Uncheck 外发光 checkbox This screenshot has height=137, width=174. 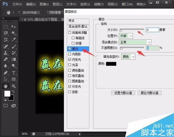point(70,86)
